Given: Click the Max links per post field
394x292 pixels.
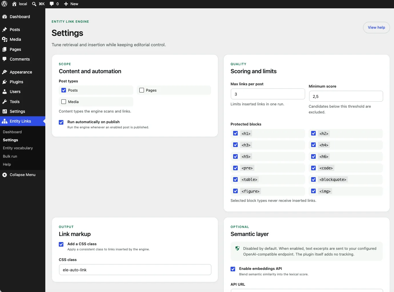Looking at the screenshot, I should click(x=268, y=94).
